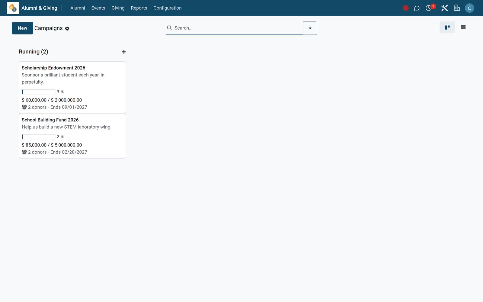Click '$ 60,000.00 / $ 2,000,000.00' amount text
The image size is (483, 302).
pos(52,100)
